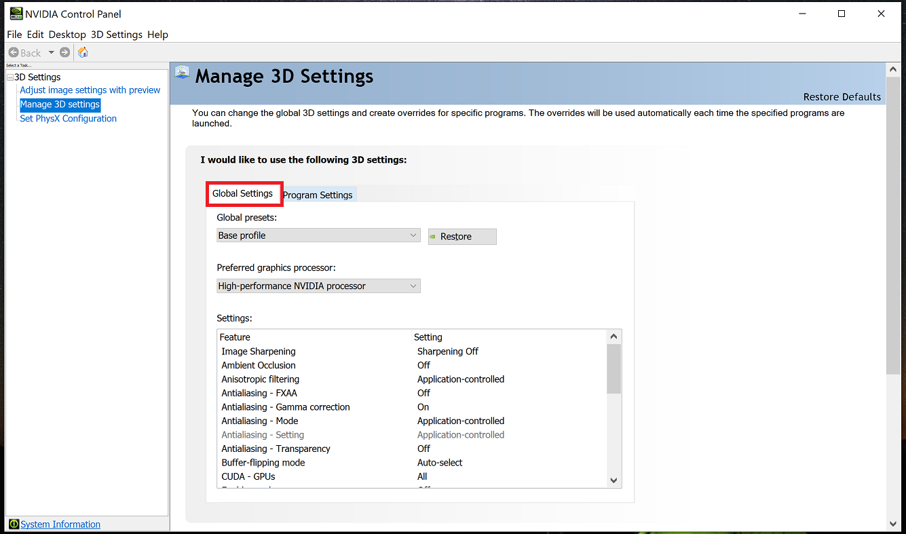The width and height of the screenshot is (906, 534).
Task: Select Adjust image settings with preview
Action: tap(90, 90)
